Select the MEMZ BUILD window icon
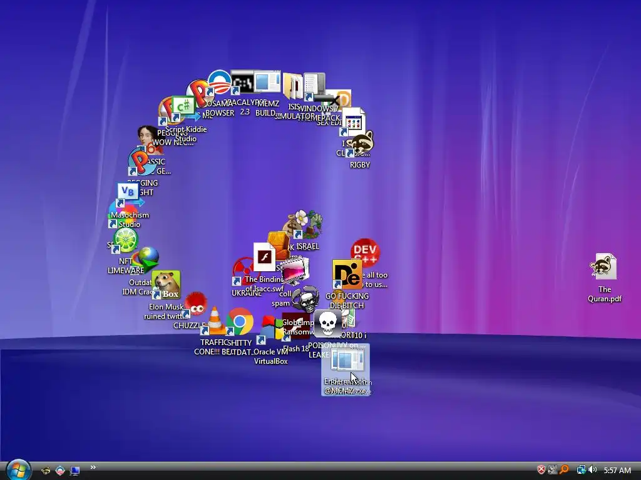The image size is (641, 480). pos(267,81)
